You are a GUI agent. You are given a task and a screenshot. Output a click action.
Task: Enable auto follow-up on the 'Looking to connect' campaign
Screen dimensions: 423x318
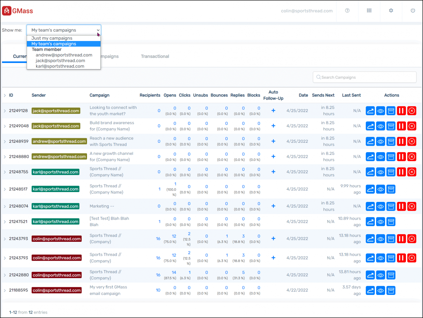coord(273,110)
